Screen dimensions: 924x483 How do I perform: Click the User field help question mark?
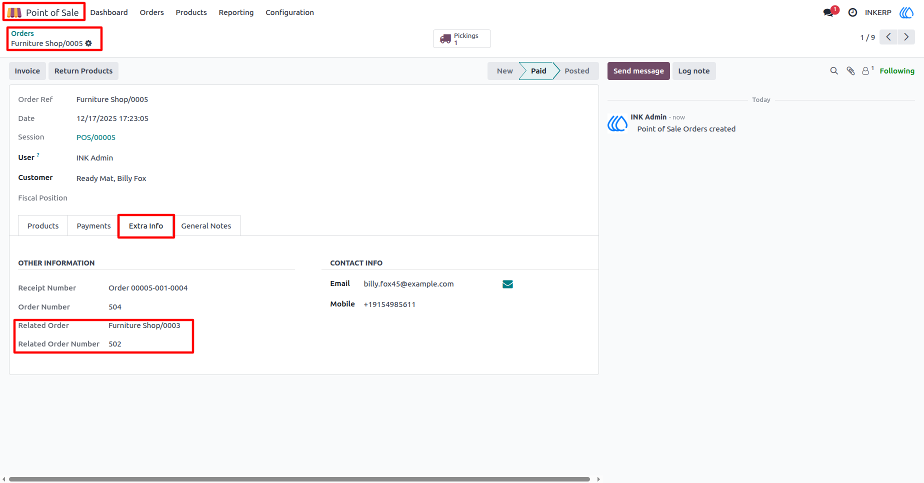tap(38, 155)
